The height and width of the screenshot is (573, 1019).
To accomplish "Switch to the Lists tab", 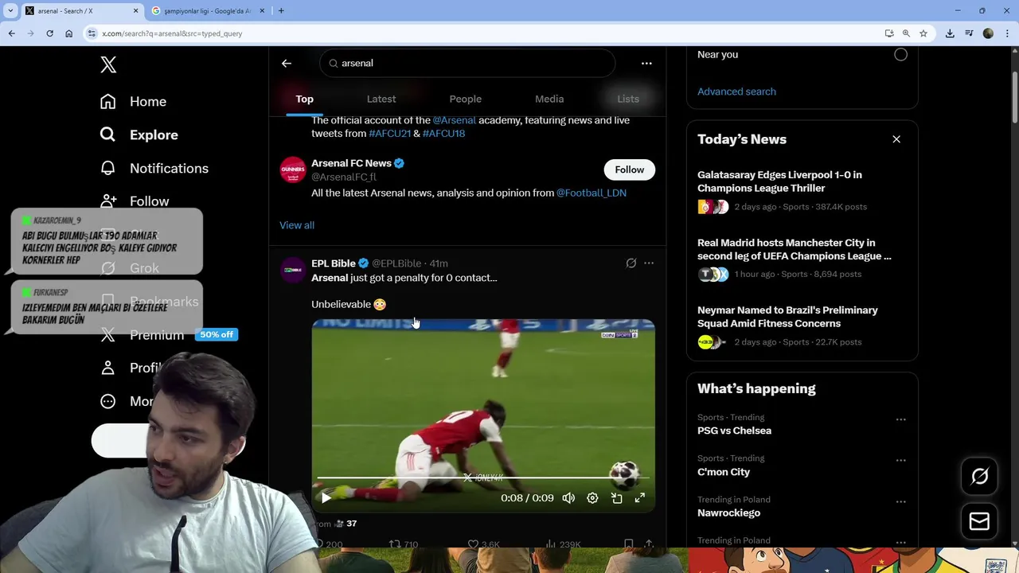I will coord(628,99).
